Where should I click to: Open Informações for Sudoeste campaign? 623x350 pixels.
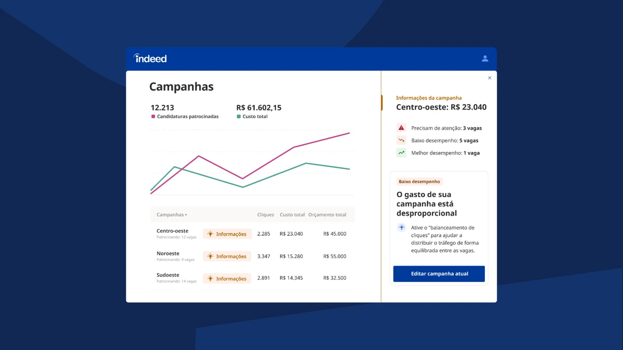[x=227, y=278]
